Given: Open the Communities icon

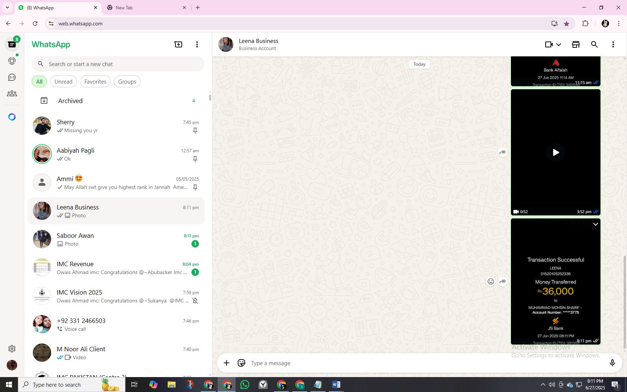Looking at the screenshot, I should tap(12, 94).
